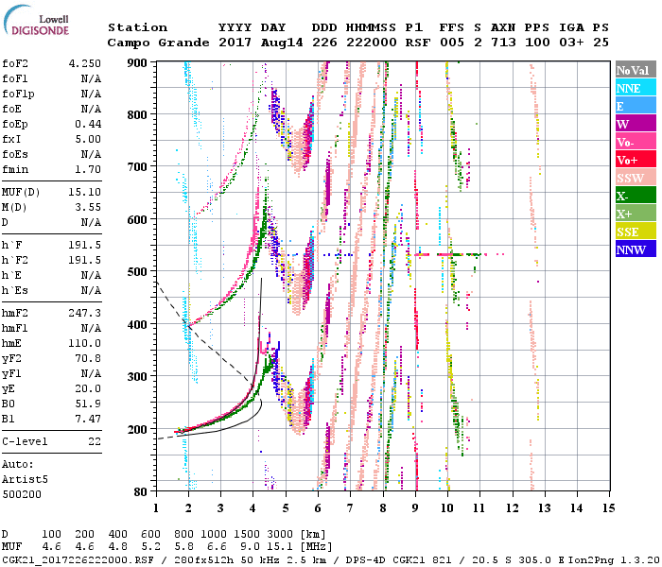Click the 900 km height axis label

pos(137,63)
